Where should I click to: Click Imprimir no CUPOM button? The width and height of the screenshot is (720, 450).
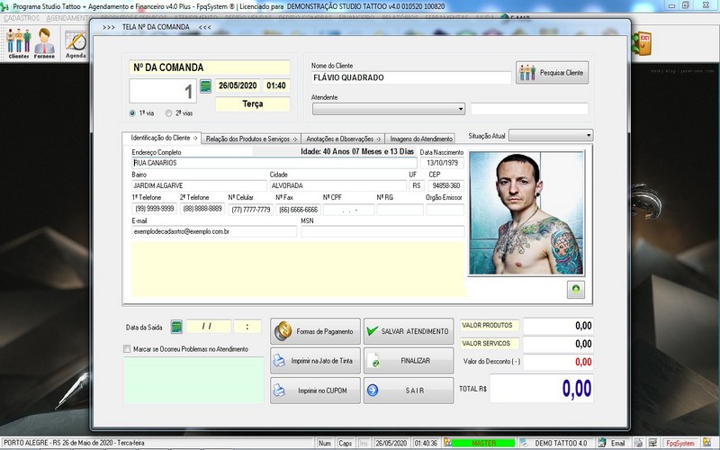pyautogui.click(x=315, y=391)
